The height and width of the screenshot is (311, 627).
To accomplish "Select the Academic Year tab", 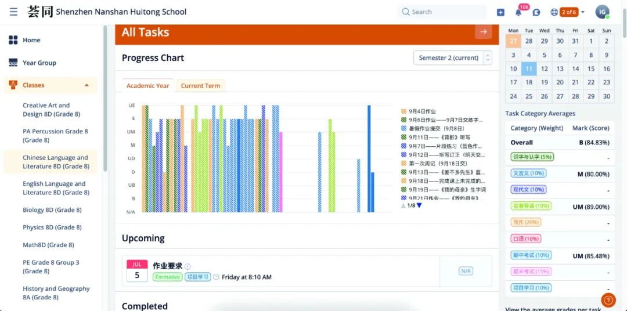I will click(x=147, y=86).
